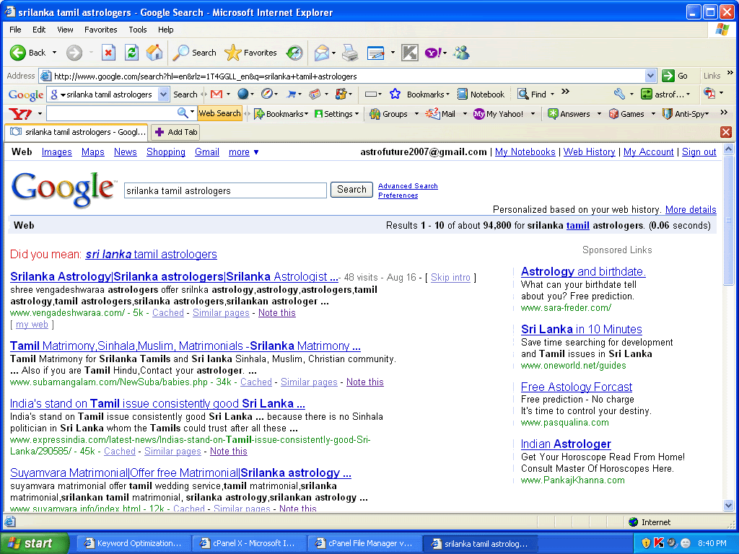Screen dimensions: 739x554
Task: Open the address bar URL dropdown
Action: pyautogui.click(x=650, y=76)
